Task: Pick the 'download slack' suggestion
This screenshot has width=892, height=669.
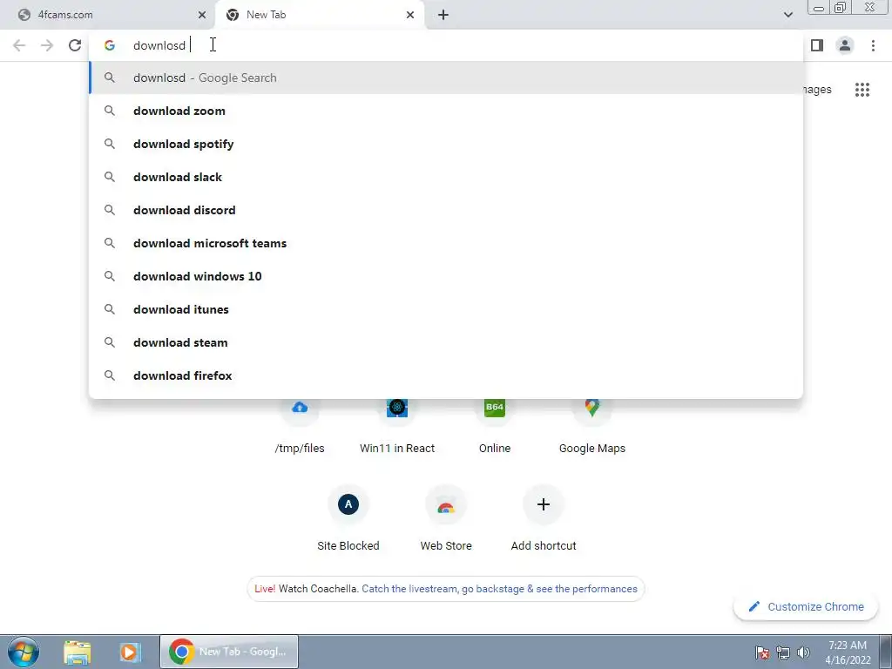Action: coord(446,177)
